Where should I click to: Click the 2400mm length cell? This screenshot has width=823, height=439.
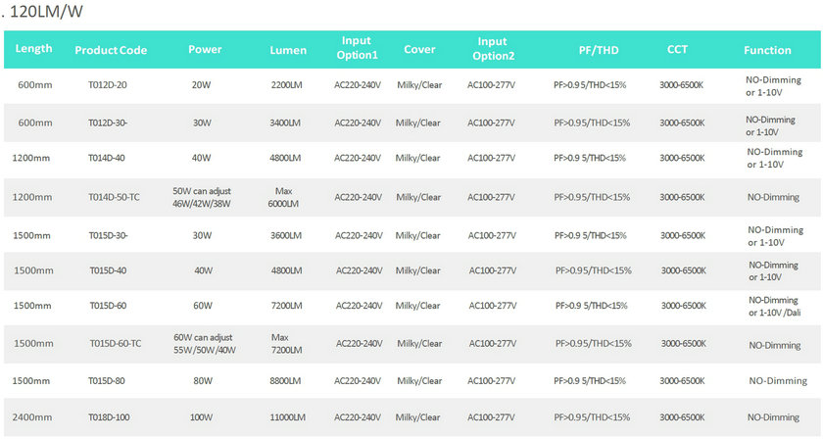(x=32, y=417)
